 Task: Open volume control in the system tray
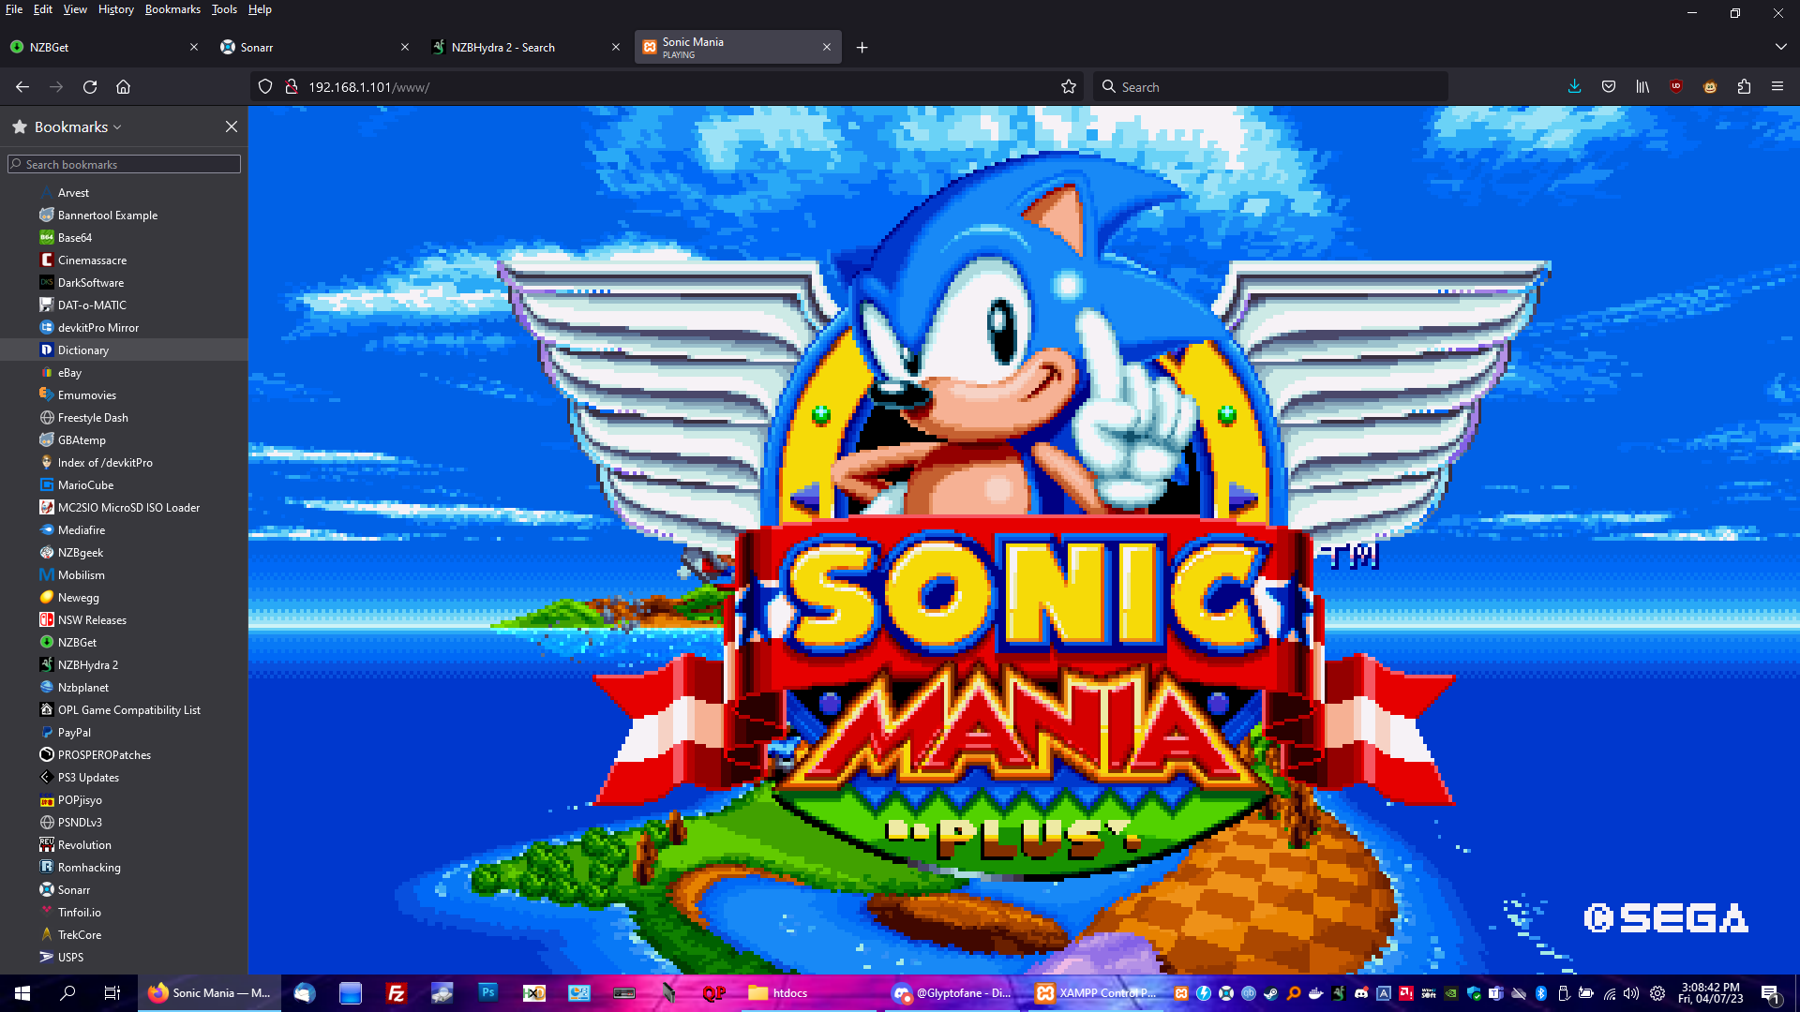click(x=1632, y=993)
